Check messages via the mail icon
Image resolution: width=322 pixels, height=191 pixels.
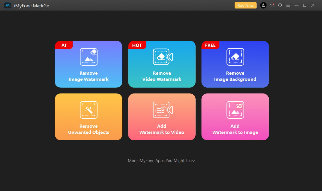[272, 5]
